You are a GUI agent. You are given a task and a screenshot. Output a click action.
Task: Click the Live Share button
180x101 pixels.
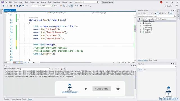pyautogui.click(x=169, y=6)
